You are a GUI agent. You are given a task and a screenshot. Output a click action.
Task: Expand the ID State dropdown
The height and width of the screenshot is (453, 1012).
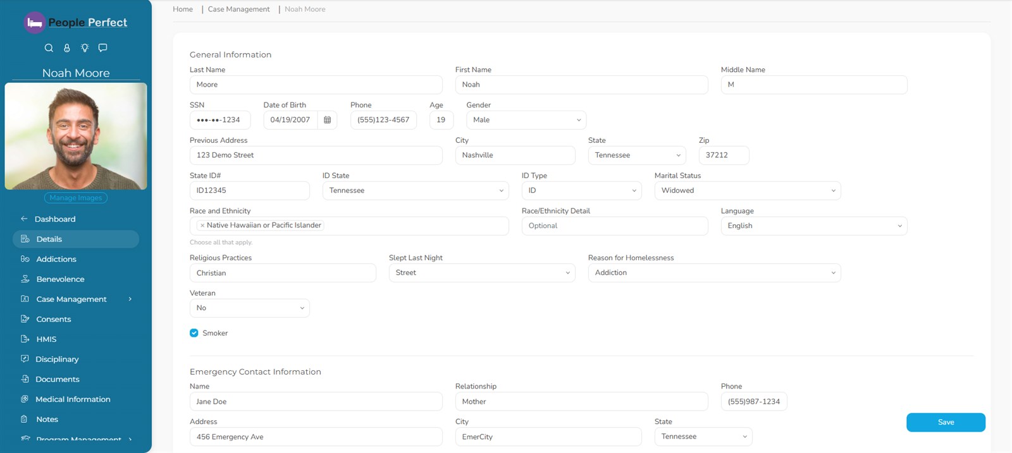click(x=416, y=191)
